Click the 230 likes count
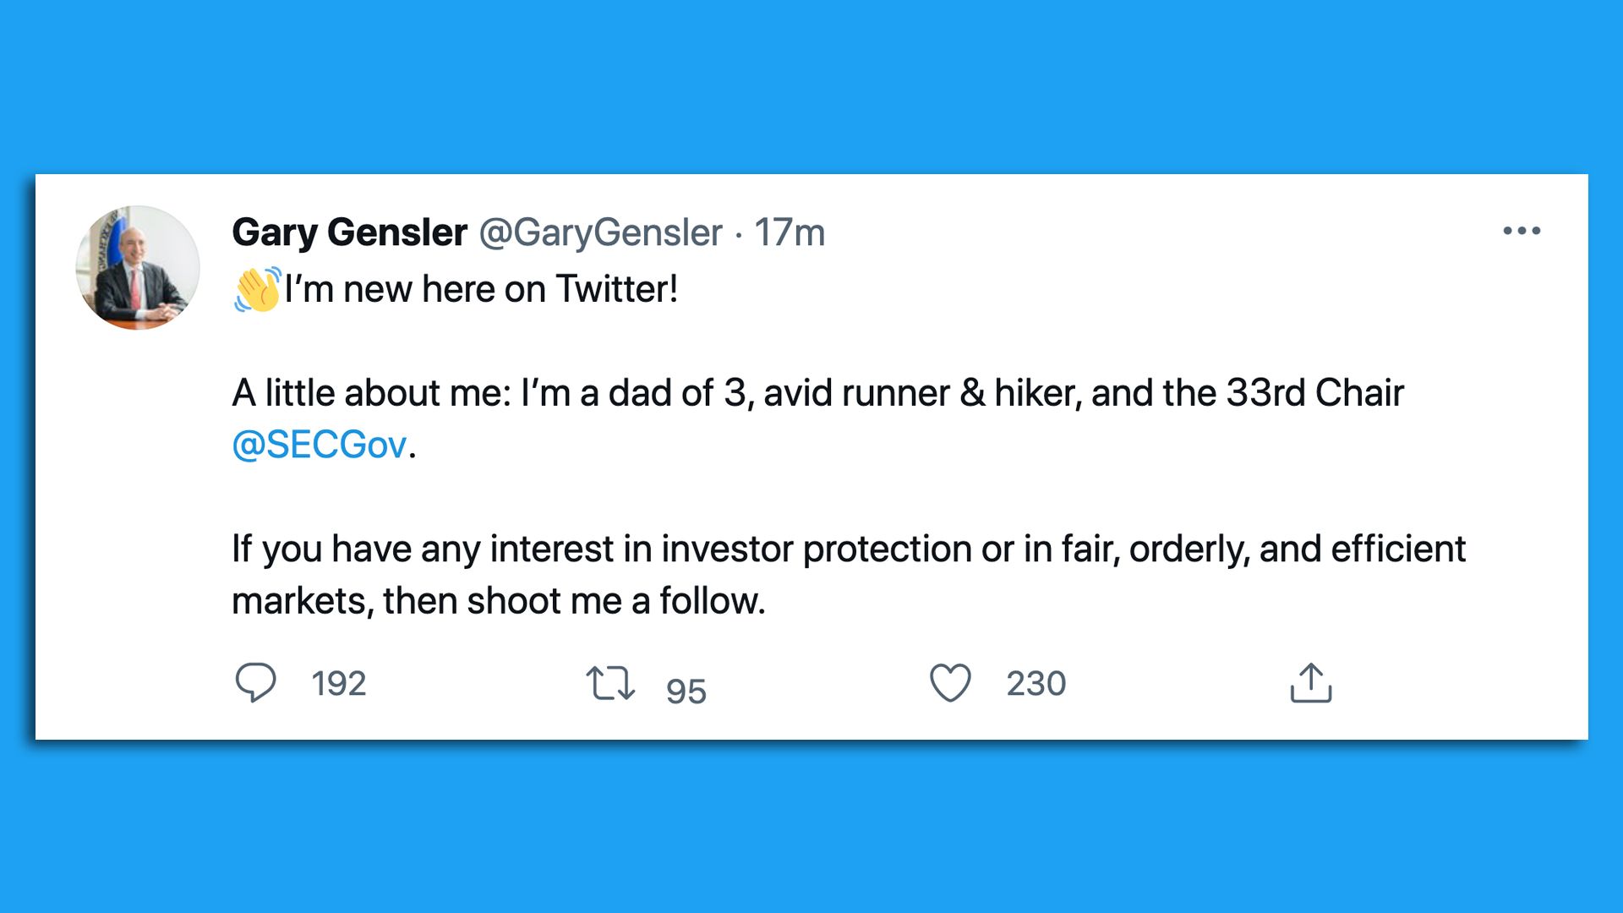The height and width of the screenshot is (913, 1623). [x=1036, y=683]
